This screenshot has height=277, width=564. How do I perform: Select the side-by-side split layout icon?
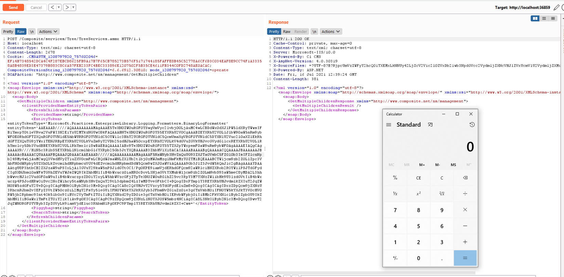point(535,18)
